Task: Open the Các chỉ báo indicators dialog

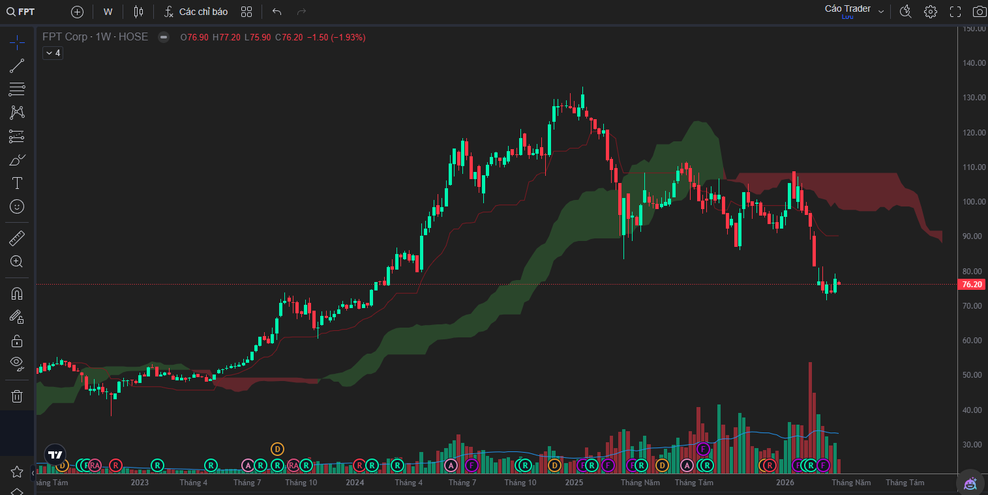Action: point(196,12)
